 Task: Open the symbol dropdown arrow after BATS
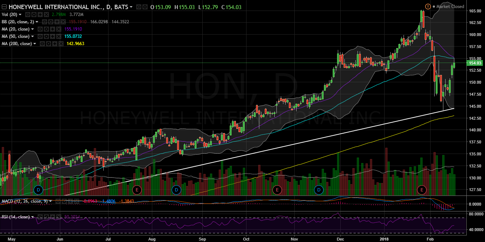click(x=131, y=7)
